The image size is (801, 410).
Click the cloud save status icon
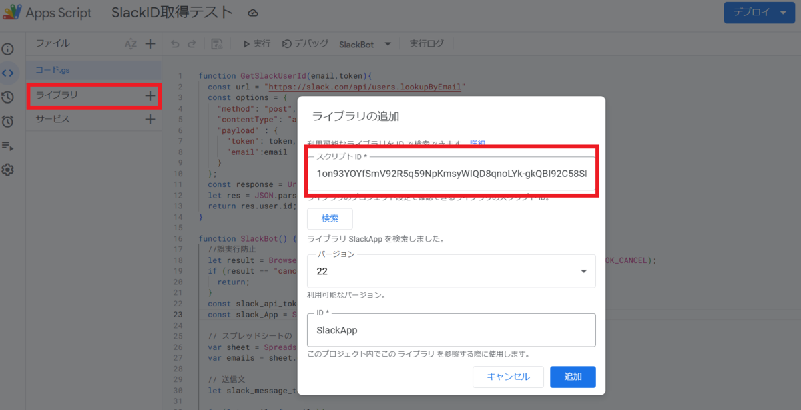pos(253,13)
